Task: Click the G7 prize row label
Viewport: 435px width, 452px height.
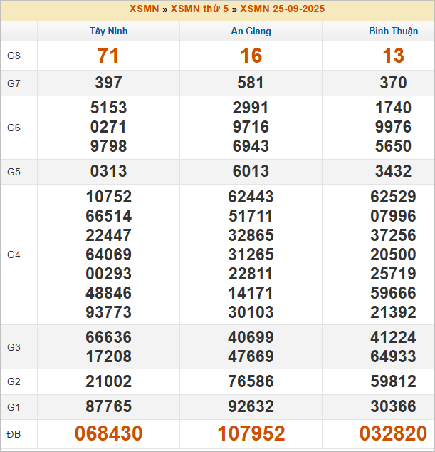Action: 14,83
